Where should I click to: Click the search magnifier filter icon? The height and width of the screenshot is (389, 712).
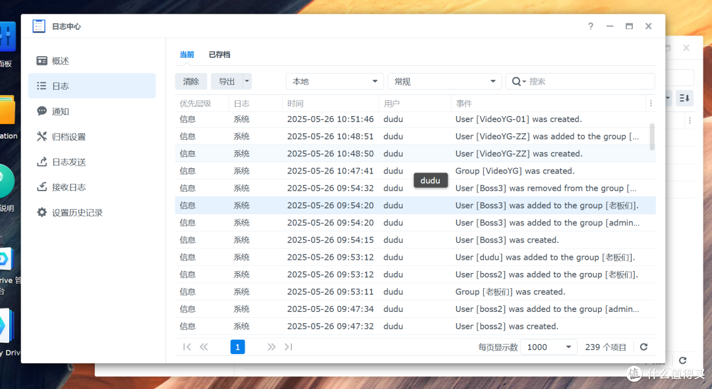click(518, 82)
